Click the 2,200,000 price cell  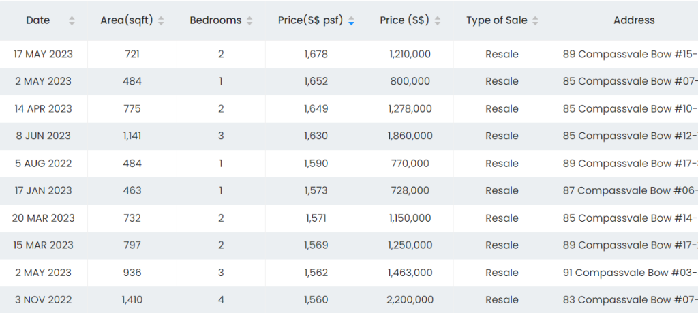point(410,300)
